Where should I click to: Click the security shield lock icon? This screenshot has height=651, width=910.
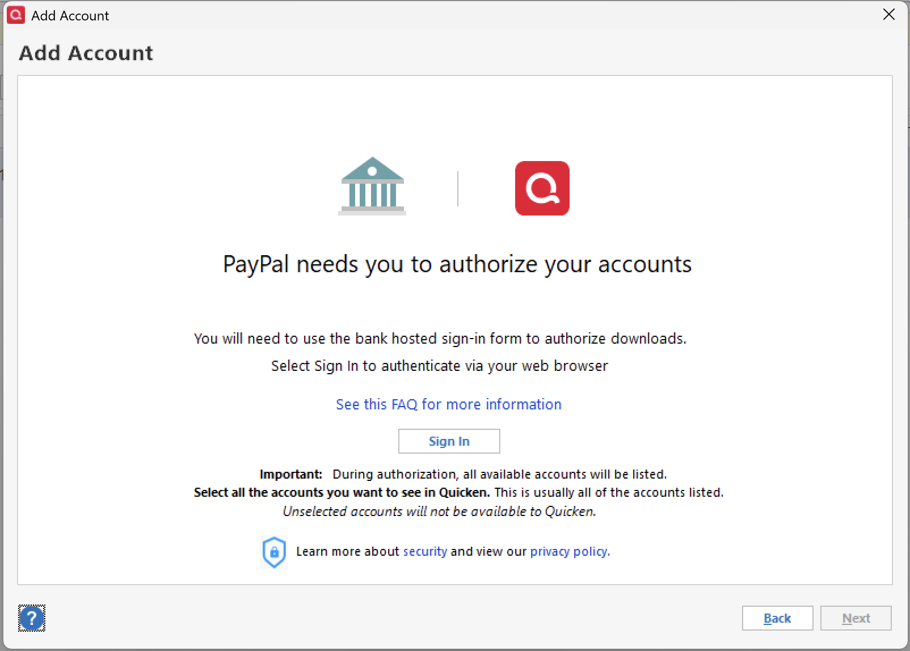click(x=274, y=552)
